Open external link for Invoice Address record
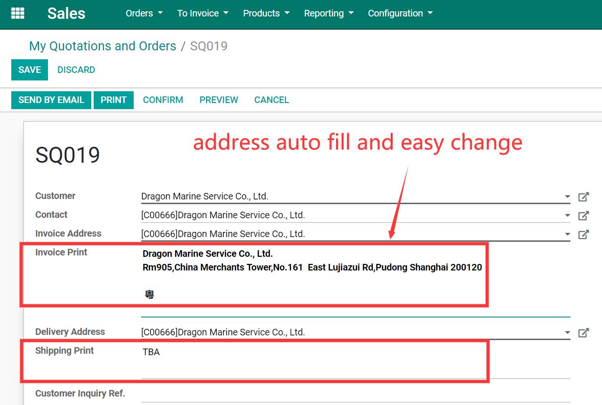Image resolution: width=602 pixels, height=405 pixels. pyautogui.click(x=584, y=234)
